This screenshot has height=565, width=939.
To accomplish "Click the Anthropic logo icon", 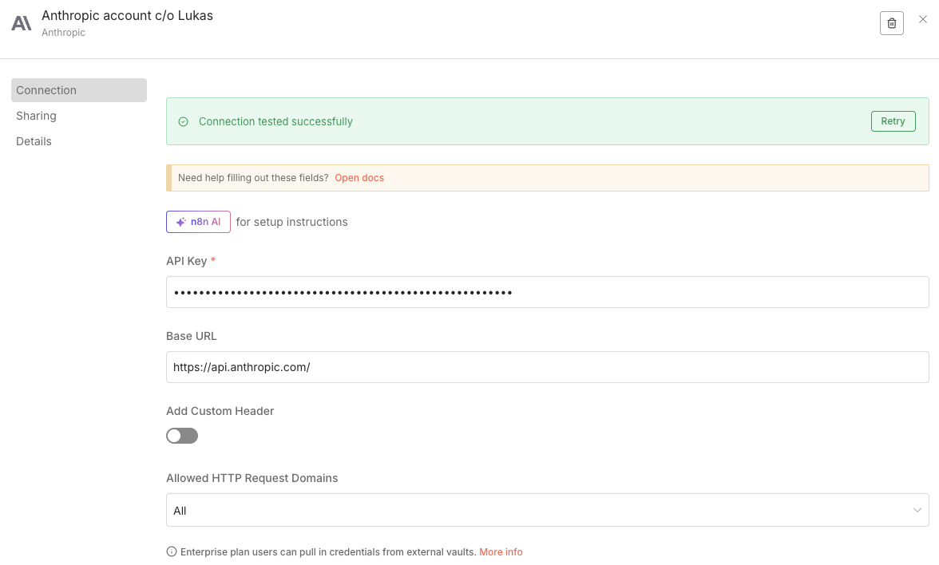I will (22, 23).
